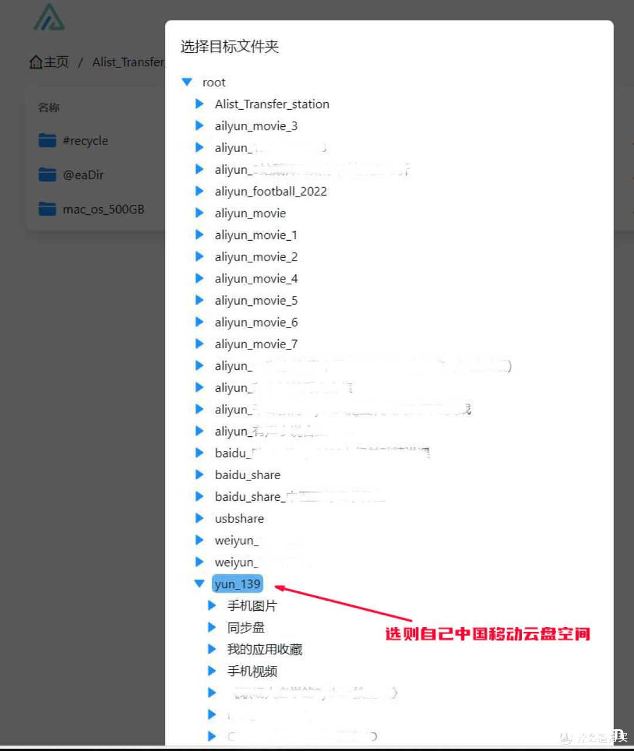Collapse the root tree node
The image size is (634, 751).
pyautogui.click(x=187, y=82)
